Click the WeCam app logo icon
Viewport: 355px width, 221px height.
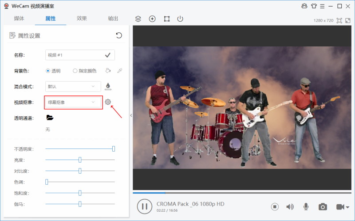6,6
